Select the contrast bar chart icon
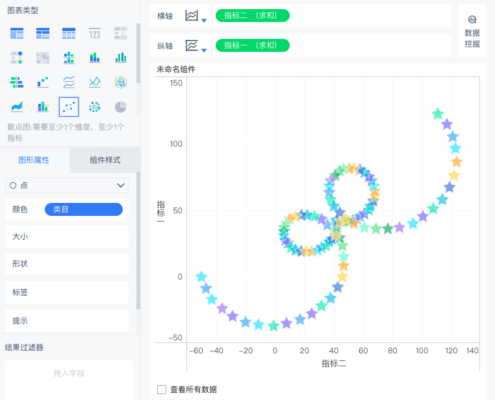 17,82
